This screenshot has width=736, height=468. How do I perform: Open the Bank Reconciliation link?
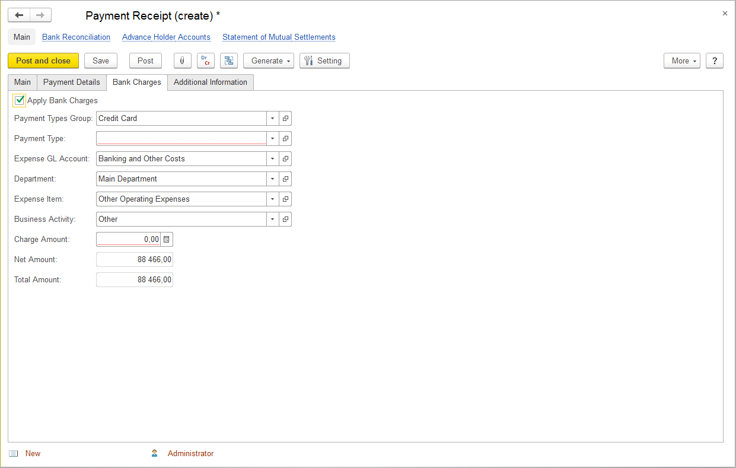pyautogui.click(x=76, y=37)
